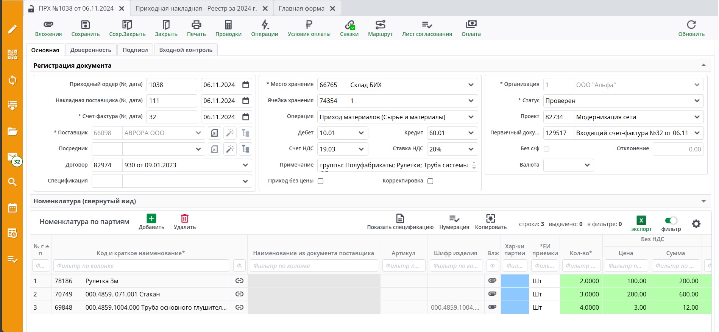Open the Связки links icon
Viewport: 719px width, 332px height.
coord(349,25)
